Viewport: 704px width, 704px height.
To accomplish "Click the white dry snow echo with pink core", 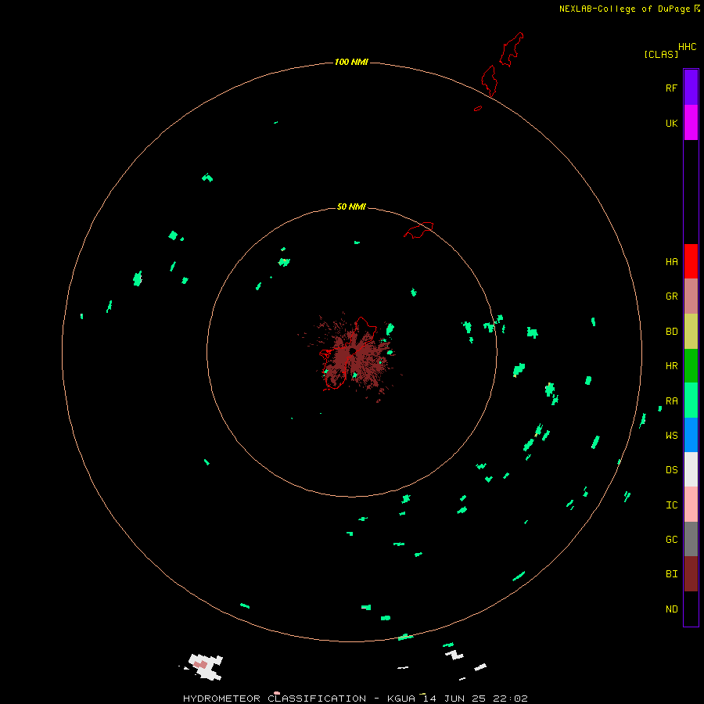I will coord(206,666).
